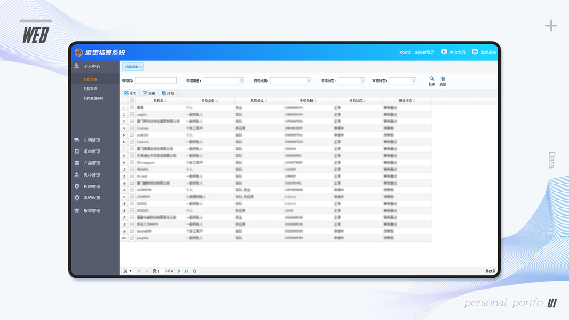Click the 车辆管理 menu label

coord(92,140)
